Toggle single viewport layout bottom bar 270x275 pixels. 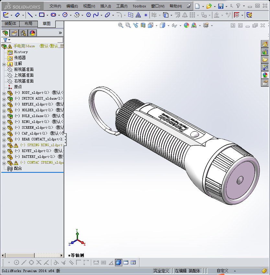[x=126, y=263]
